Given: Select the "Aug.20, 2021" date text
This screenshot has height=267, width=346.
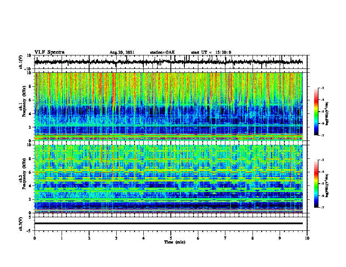Looking at the screenshot, I should pos(122,52).
